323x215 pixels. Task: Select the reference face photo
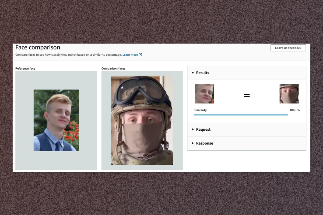pyautogui.click(x=56, y=120)
